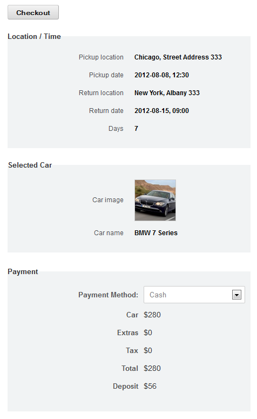Click the Chicago pickup location value
Image resolution: width=257 pixels, height=419 pixels.
pos(178,57)
